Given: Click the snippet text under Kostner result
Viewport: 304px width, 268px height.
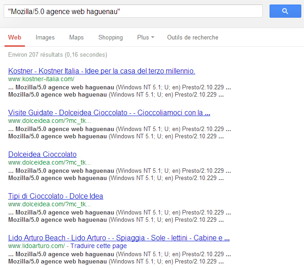Looking at the screenshot, I should tap(120, 91).
